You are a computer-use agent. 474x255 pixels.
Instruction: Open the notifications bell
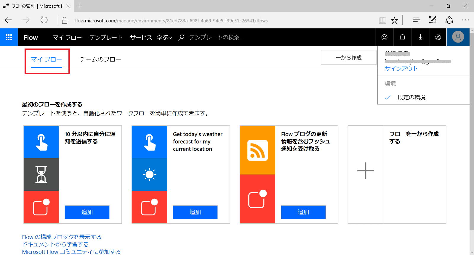coord(402,37)
